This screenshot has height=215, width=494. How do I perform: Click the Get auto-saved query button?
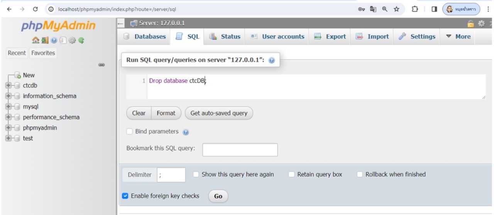coord(219,113)
